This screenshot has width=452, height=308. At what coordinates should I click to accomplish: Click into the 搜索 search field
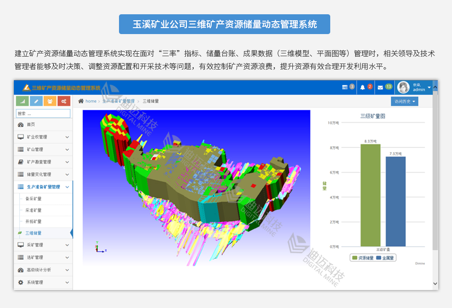click(43, 113)
